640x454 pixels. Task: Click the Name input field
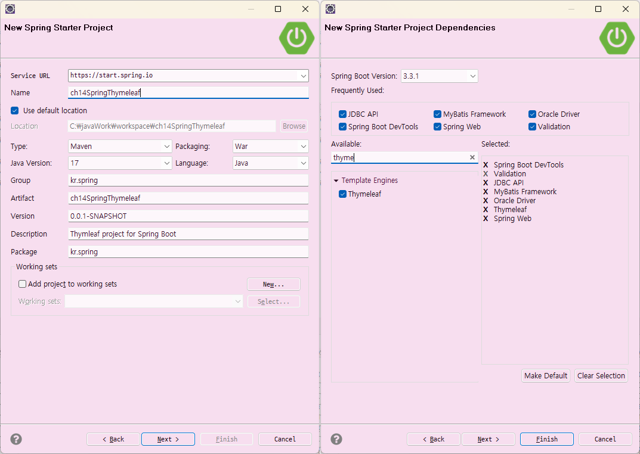tap(188, 92)
